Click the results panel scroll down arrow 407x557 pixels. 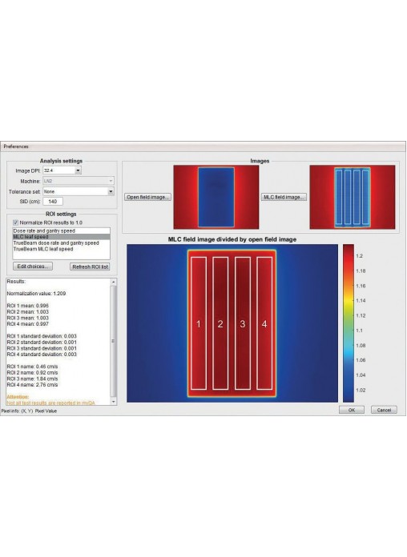tap(114, 402)
